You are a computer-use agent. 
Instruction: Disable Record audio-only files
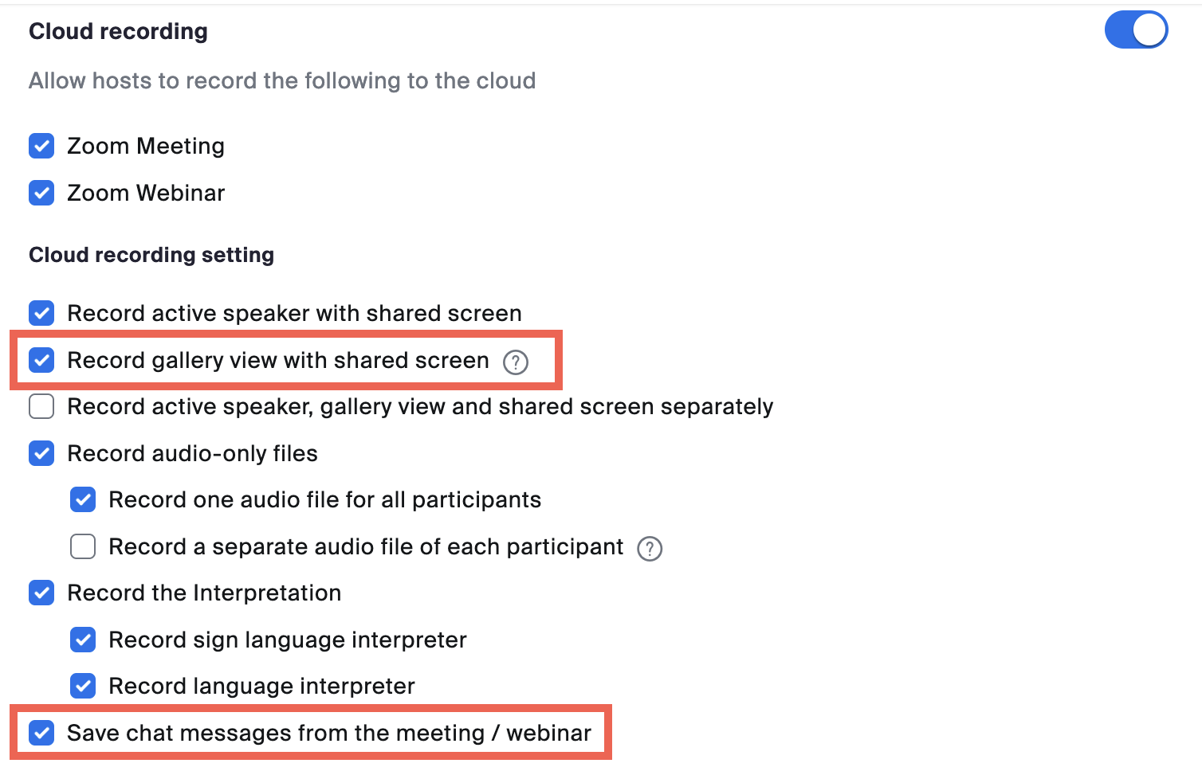click(41, 453)
